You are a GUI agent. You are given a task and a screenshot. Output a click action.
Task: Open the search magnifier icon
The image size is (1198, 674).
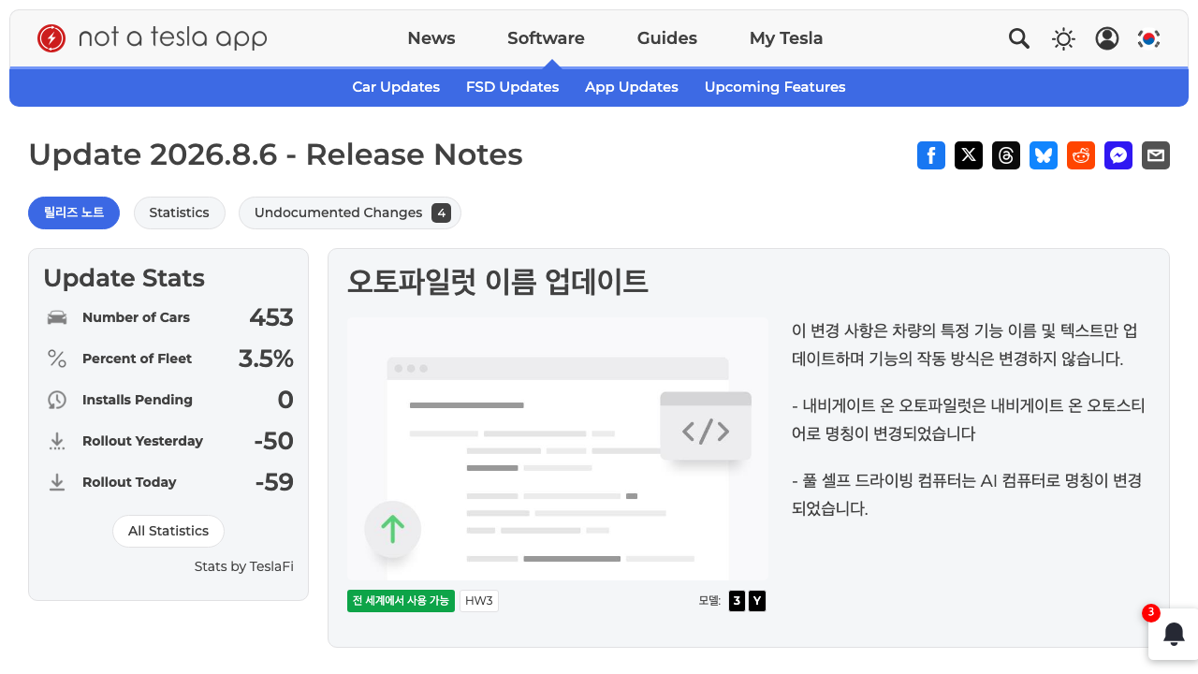click(x=1019, y=38)
